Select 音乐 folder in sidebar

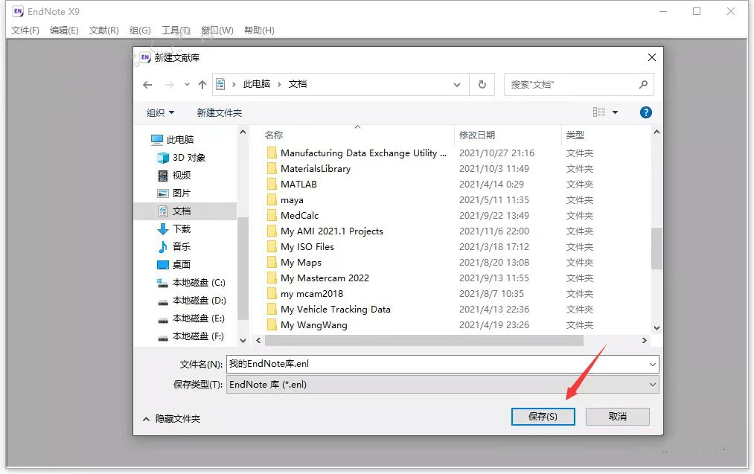(x=175, y=246)
